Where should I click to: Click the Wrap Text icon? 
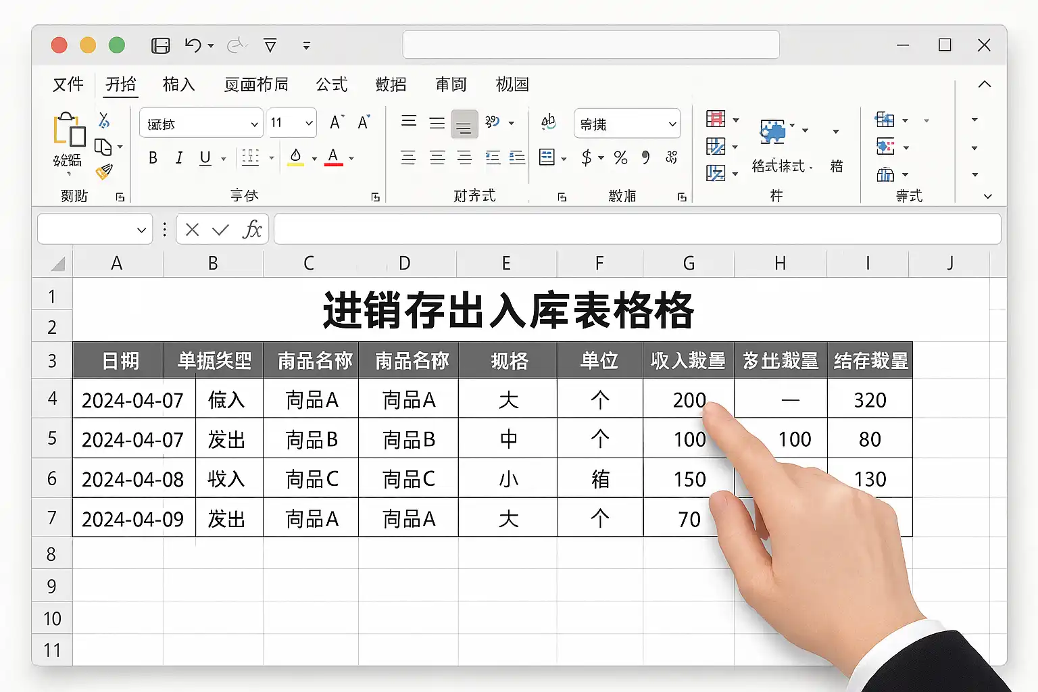tap(548, 122)
